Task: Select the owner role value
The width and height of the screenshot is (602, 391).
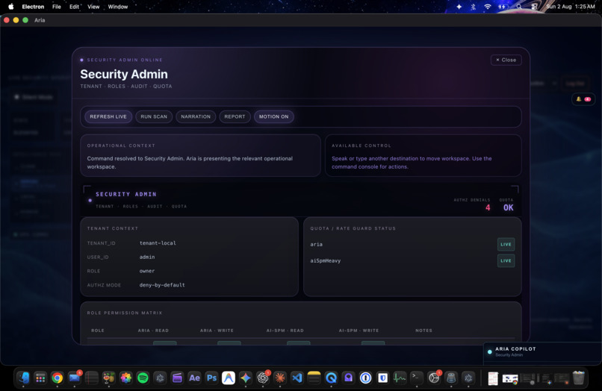Action: click(x=147, y=271)
